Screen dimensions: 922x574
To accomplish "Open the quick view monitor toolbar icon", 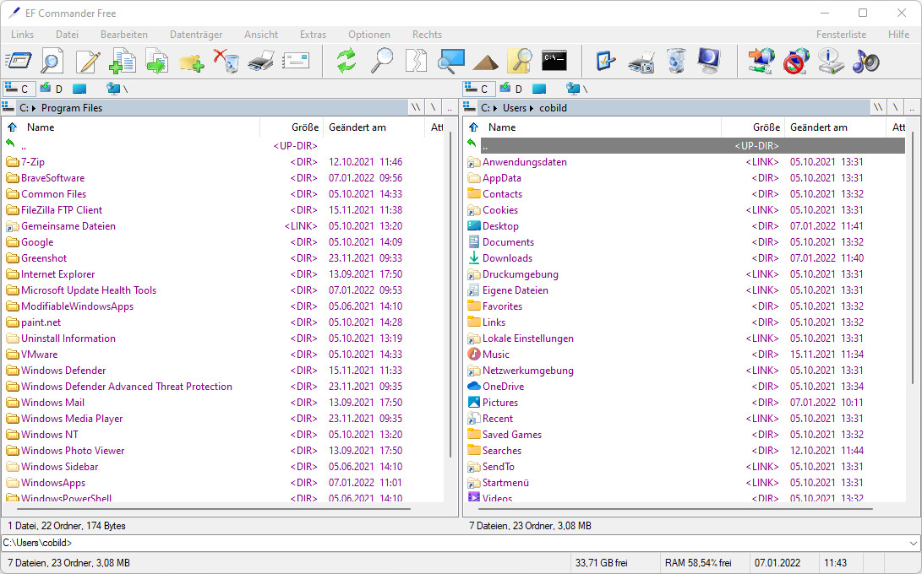I will [450, 61].
